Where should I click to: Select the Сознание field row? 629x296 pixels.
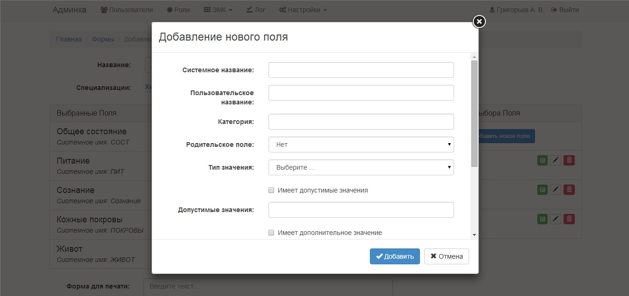point(101,195)
